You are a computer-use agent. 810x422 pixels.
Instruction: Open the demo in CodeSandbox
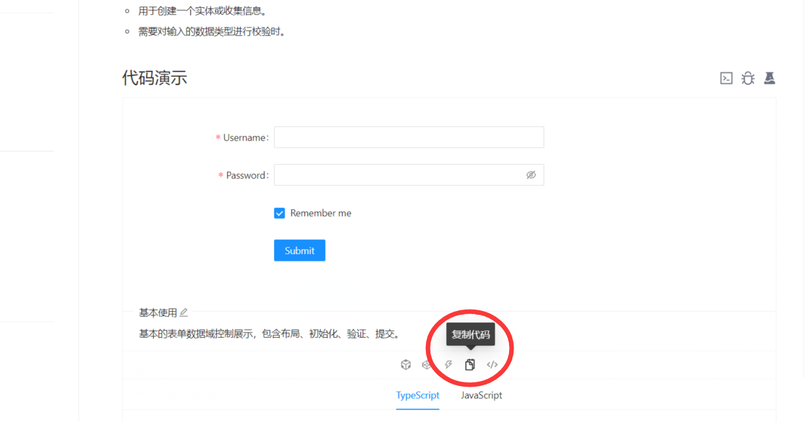(x=406, y=365)
